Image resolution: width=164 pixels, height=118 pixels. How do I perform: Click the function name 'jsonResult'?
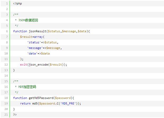click(x=38, y=31)
